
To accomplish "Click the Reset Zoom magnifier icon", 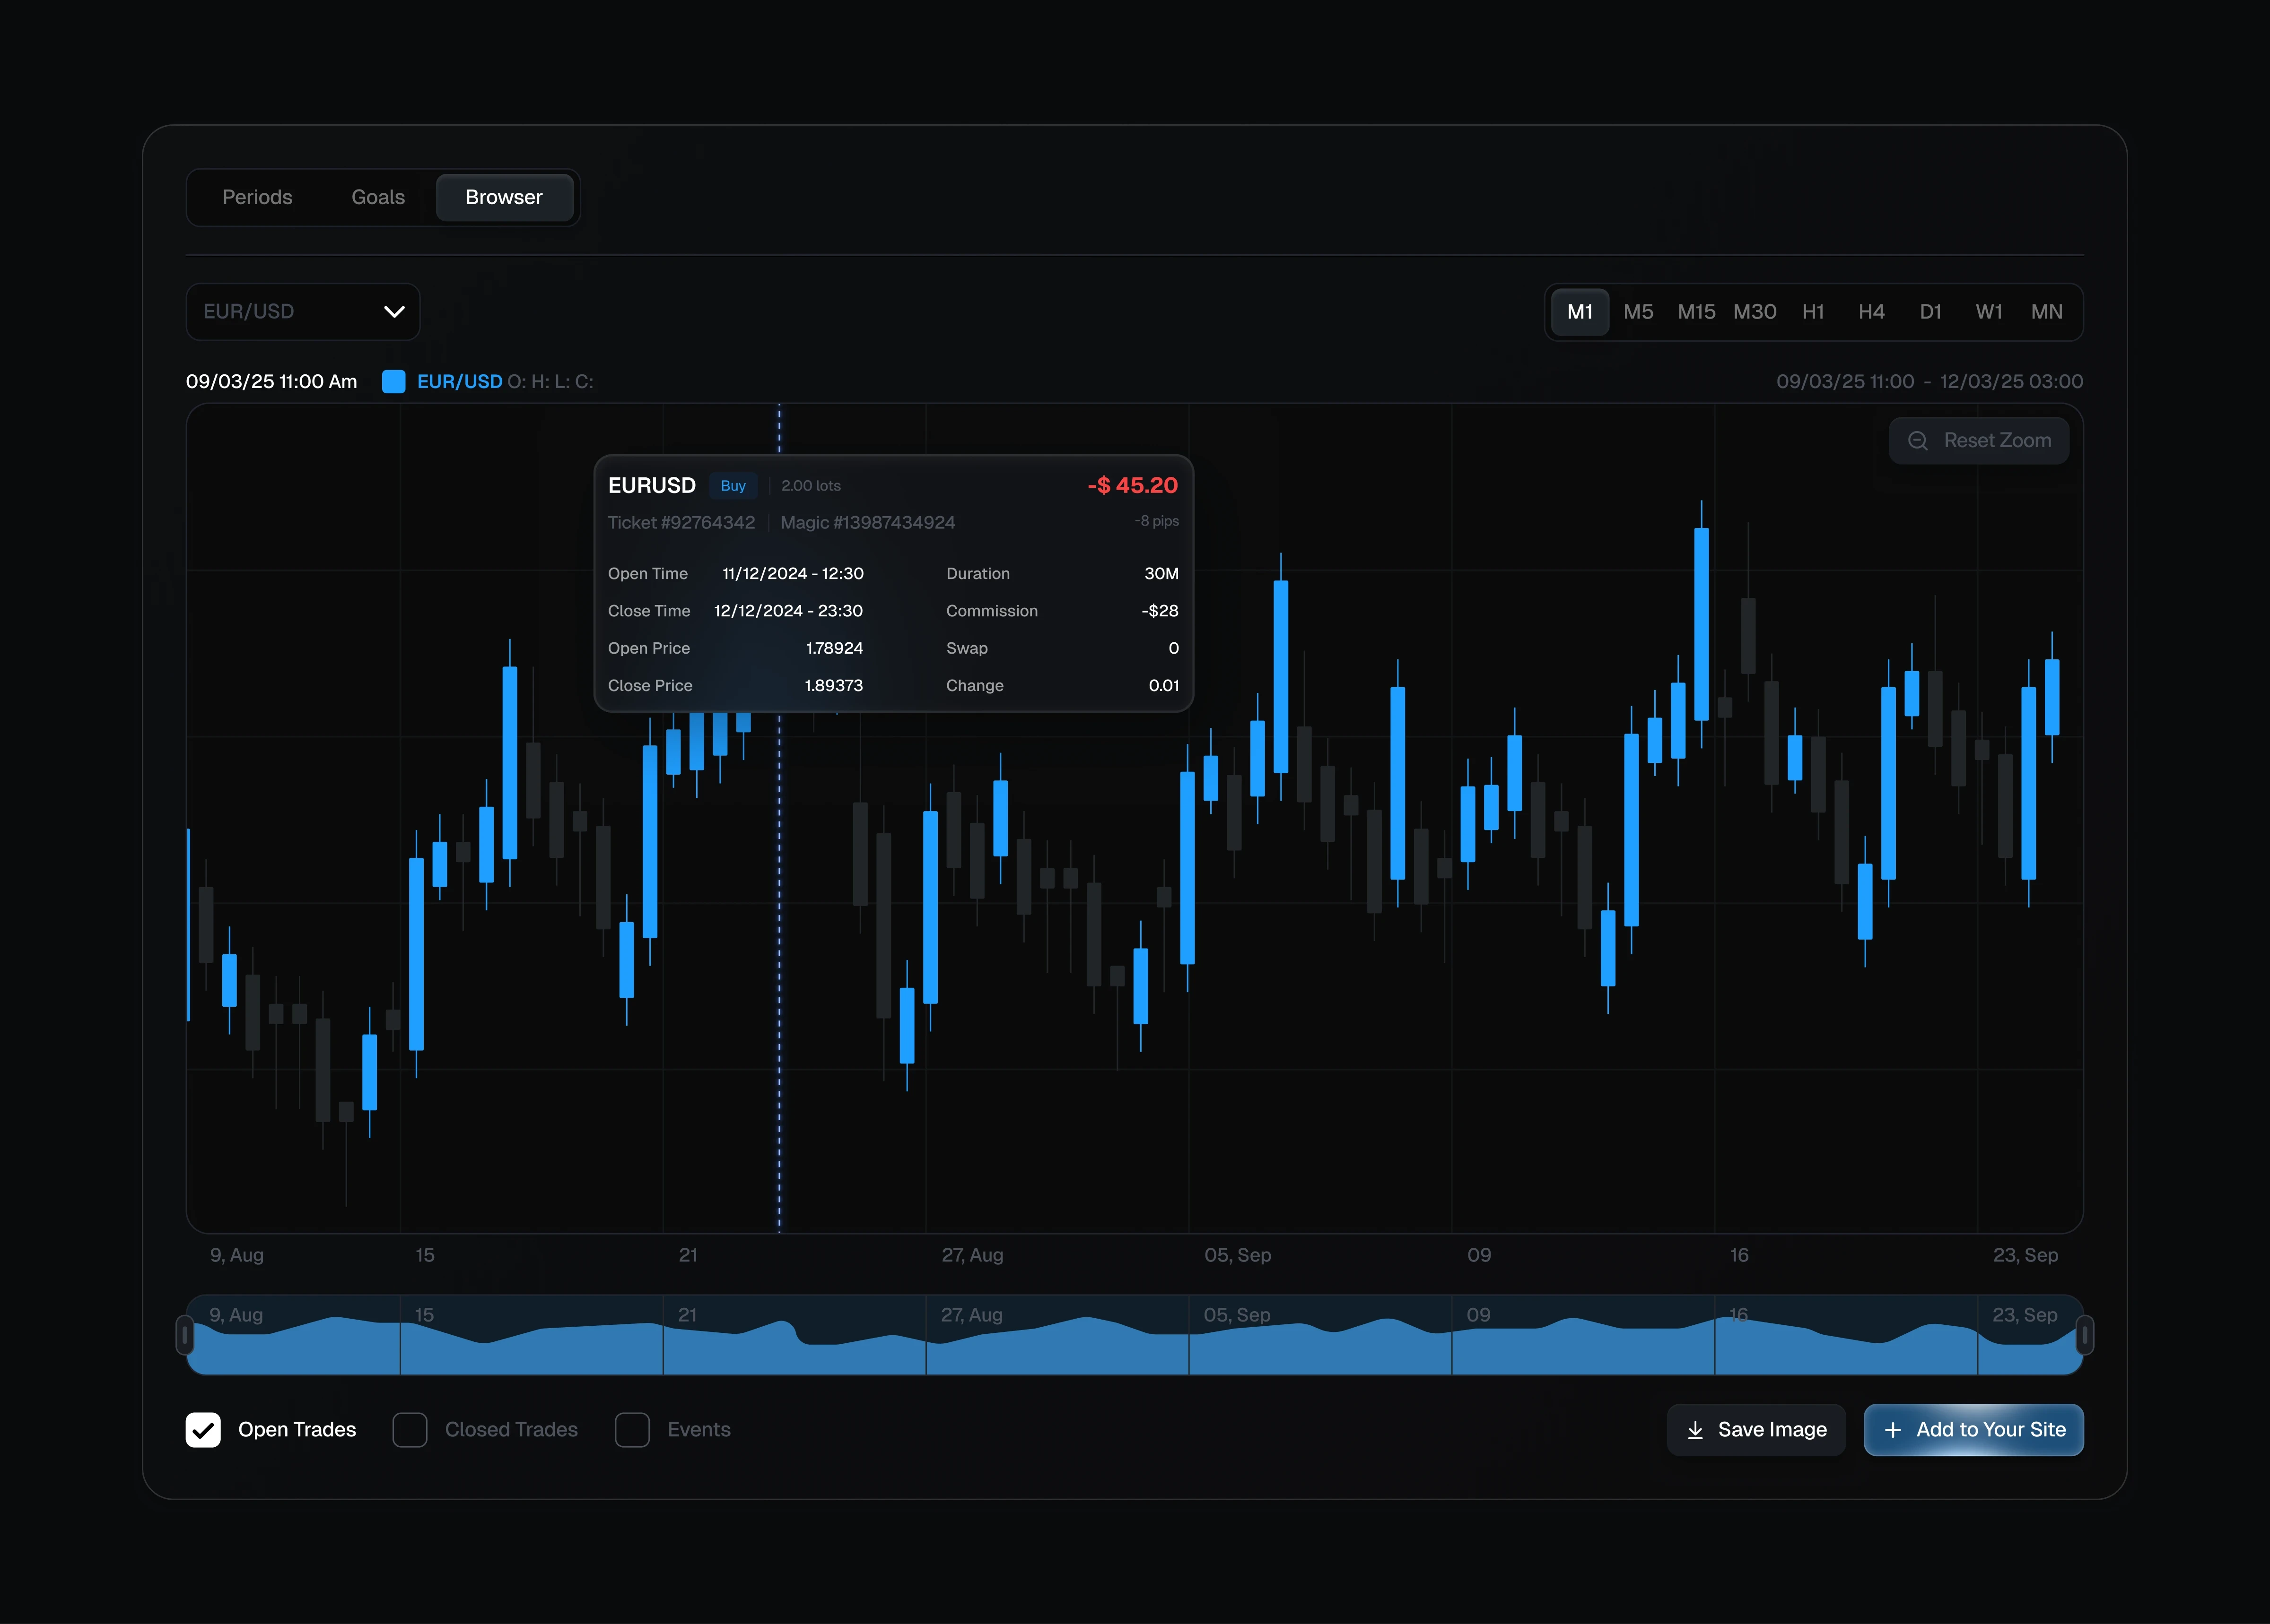I will 1917,441.
